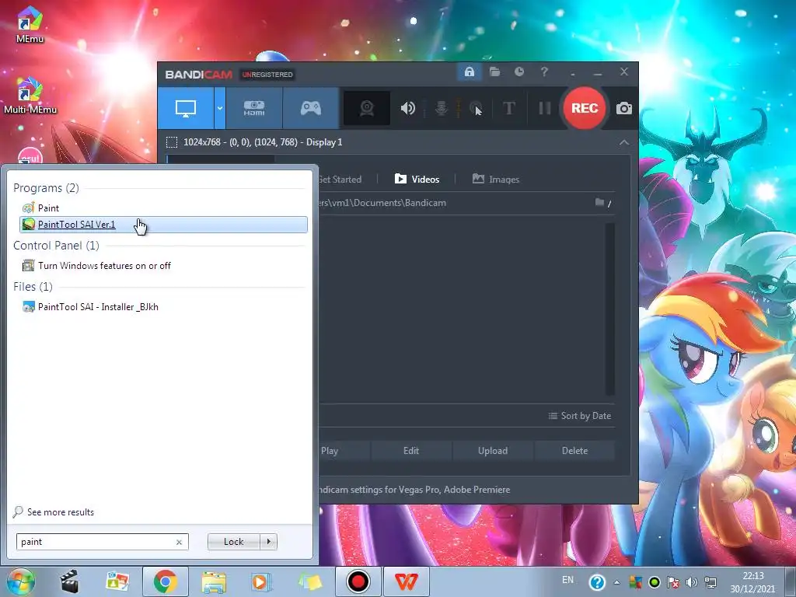Open screen recording mode dropdown arrow

(x=220, y=108)
